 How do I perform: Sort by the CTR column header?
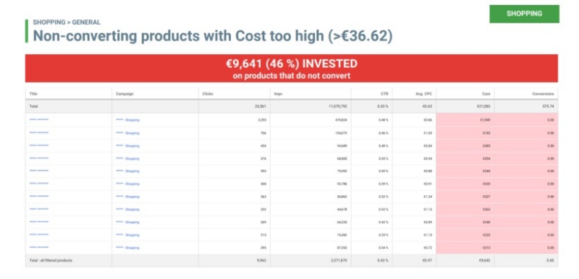[x=385, y=94]
